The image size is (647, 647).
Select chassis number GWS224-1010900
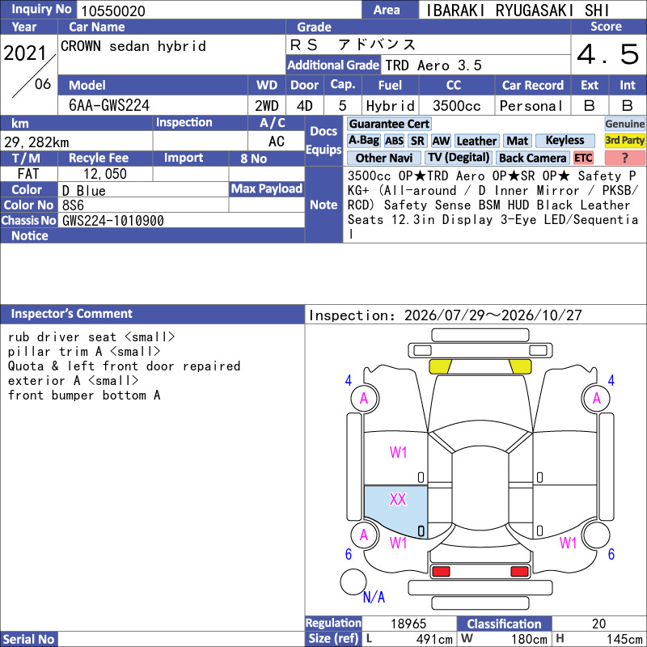(113, 221)
